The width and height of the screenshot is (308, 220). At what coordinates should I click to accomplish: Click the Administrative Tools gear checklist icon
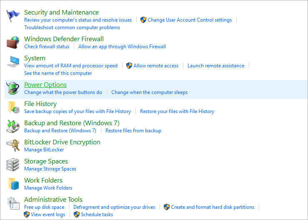(x=13, y=203)
